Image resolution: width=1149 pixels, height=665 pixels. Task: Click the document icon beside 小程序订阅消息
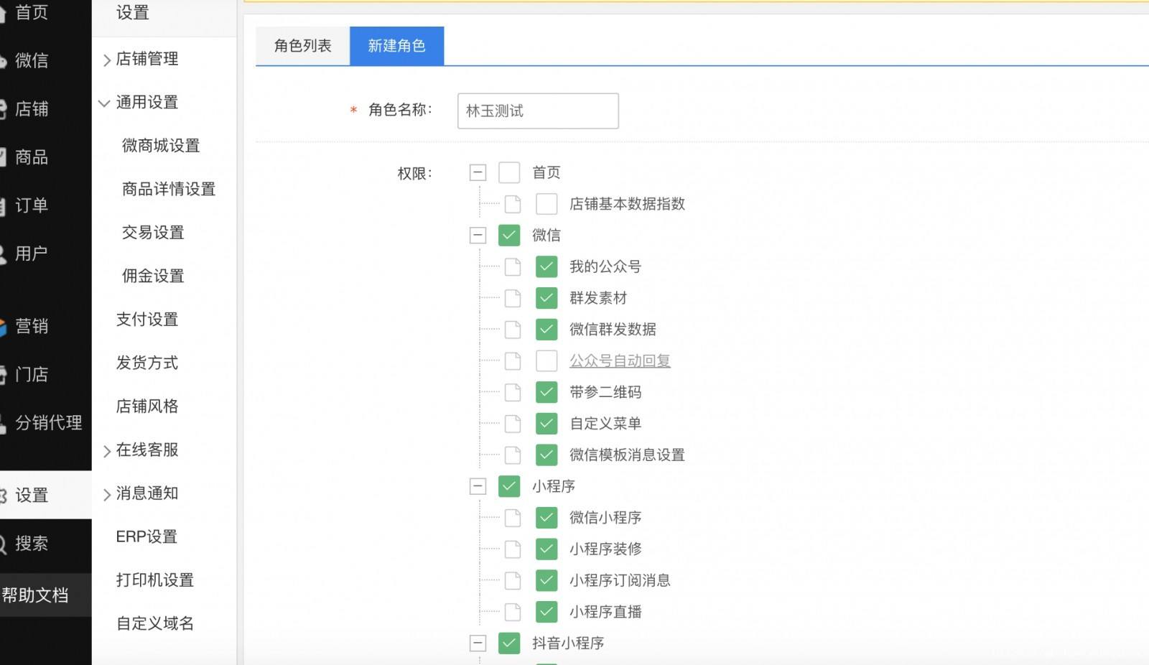pos(513,580)
